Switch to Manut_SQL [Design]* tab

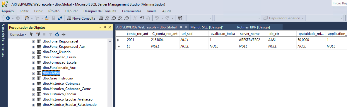tap(207, 27)
